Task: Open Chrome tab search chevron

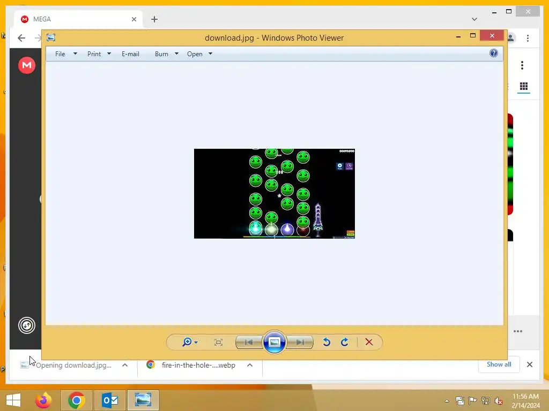Action: click(474, 19)
